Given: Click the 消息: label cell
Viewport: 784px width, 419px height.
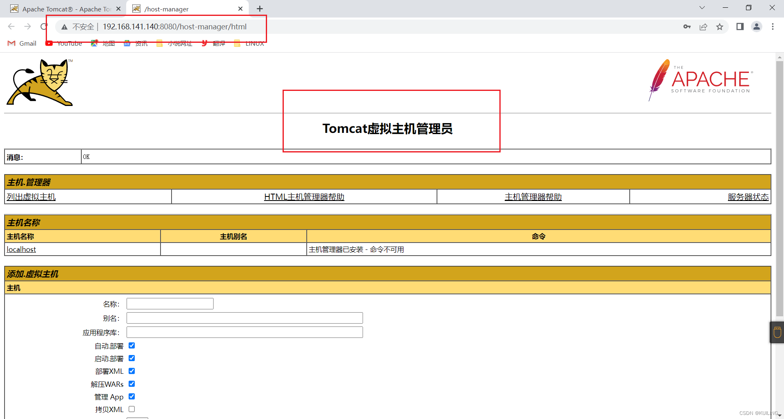Looking at the screenshot, I should coord(43,157).
